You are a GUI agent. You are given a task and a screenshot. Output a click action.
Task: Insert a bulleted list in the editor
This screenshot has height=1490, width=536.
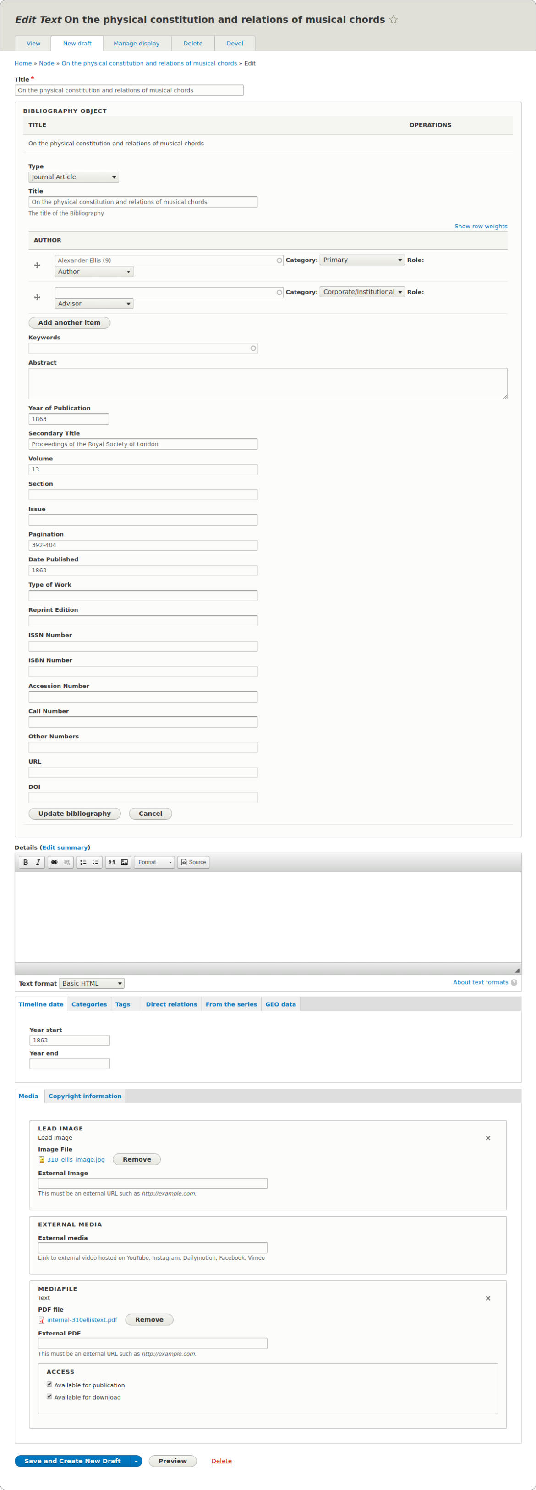(x=83, y=862)
